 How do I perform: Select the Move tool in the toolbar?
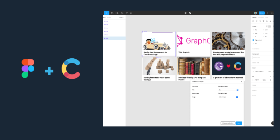click(x=106, y=13)
